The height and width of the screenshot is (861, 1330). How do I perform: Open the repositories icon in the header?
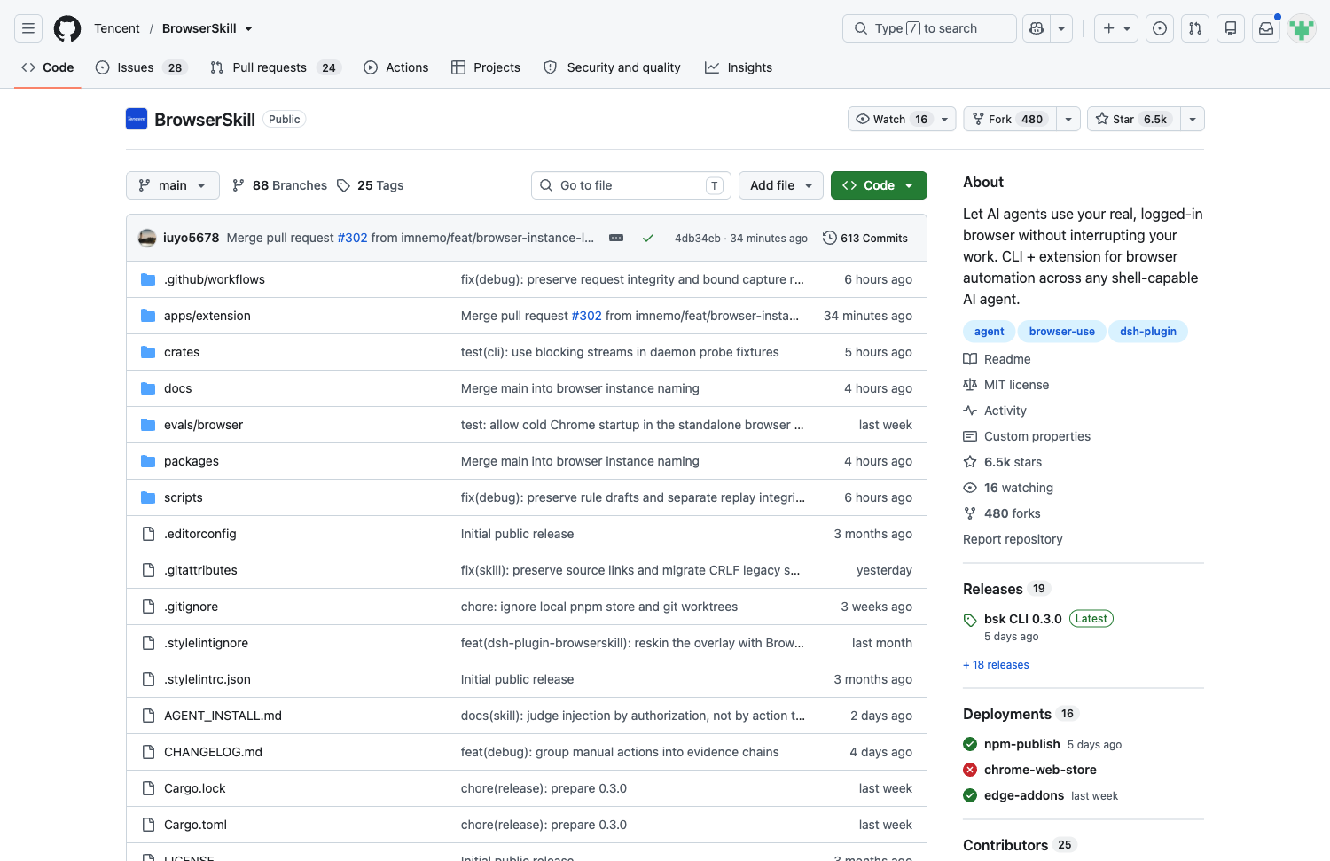1231,28
